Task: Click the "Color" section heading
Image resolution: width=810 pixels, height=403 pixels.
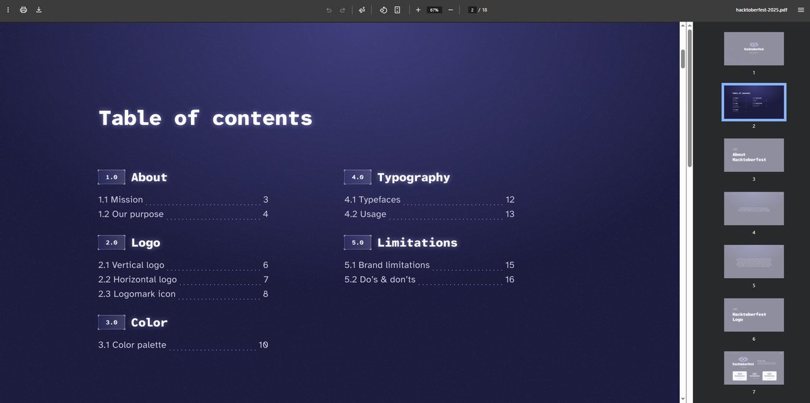Action: 149,323
